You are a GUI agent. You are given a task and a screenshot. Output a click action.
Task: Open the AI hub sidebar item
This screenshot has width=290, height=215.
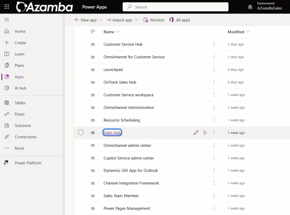tap(20, 88)
